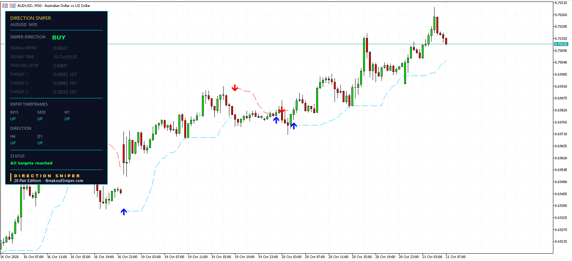The width and height of the screenshot is (572, 261).
Task: Click Target 2 value 0.69962
Action: [x=60, y=83]
